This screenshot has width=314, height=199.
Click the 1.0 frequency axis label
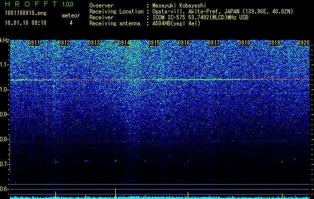click(3, 90)
